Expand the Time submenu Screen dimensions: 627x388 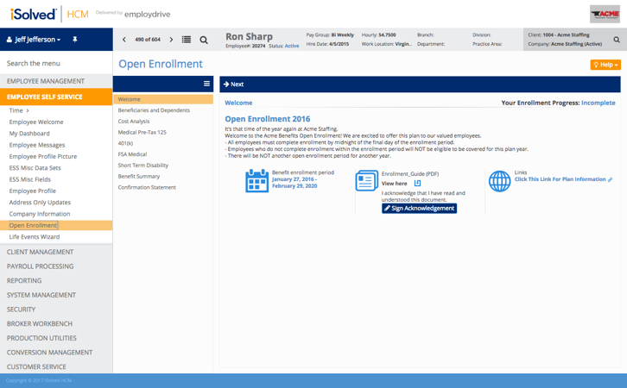pyautogui.click(x=19, y=110)
